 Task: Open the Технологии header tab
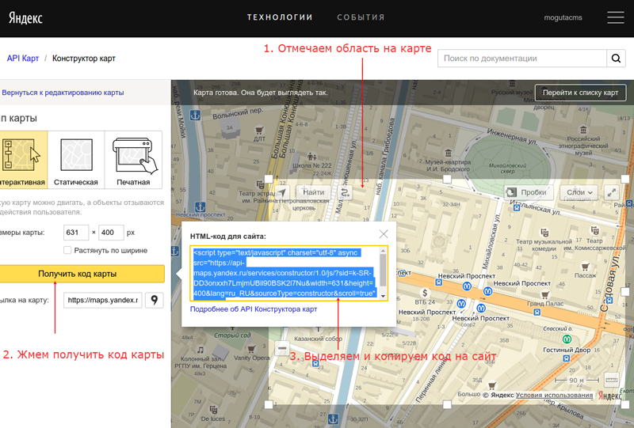tap(280, 17)
